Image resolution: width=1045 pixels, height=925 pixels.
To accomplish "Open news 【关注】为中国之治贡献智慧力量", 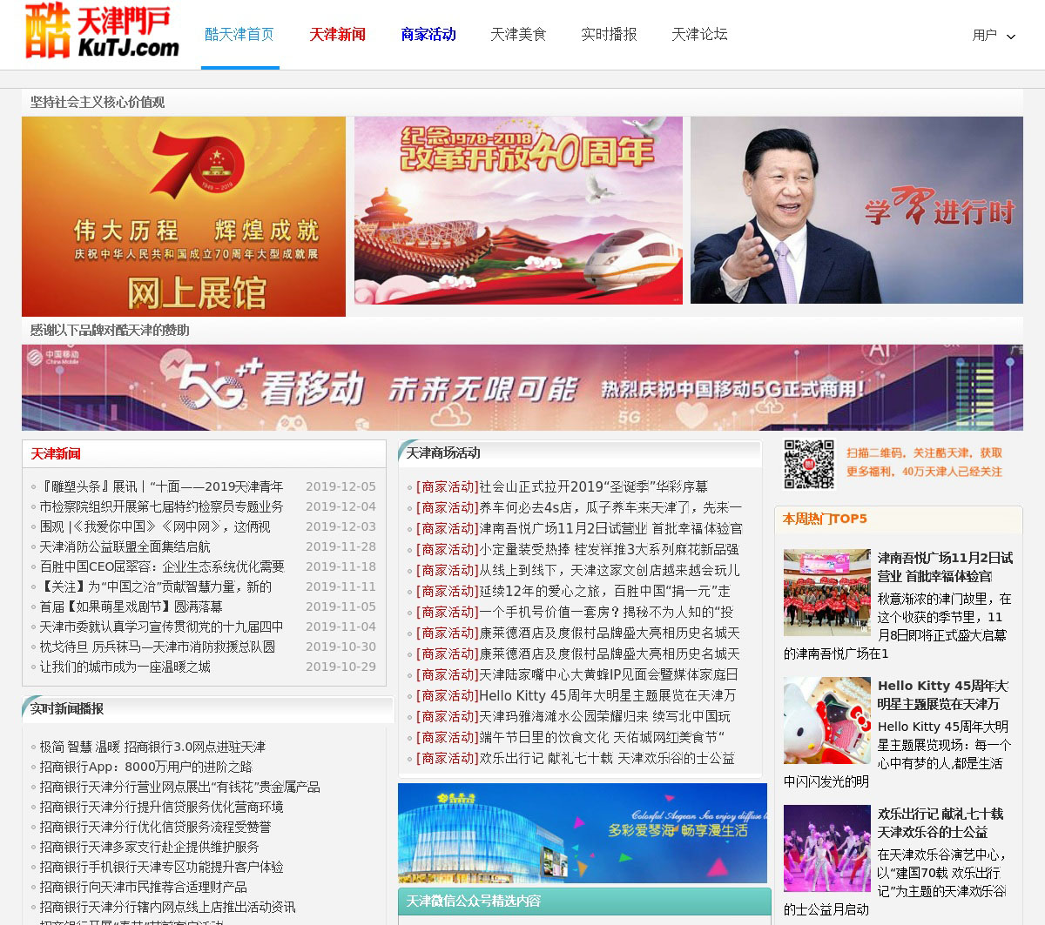I will [x=156, y=587].
